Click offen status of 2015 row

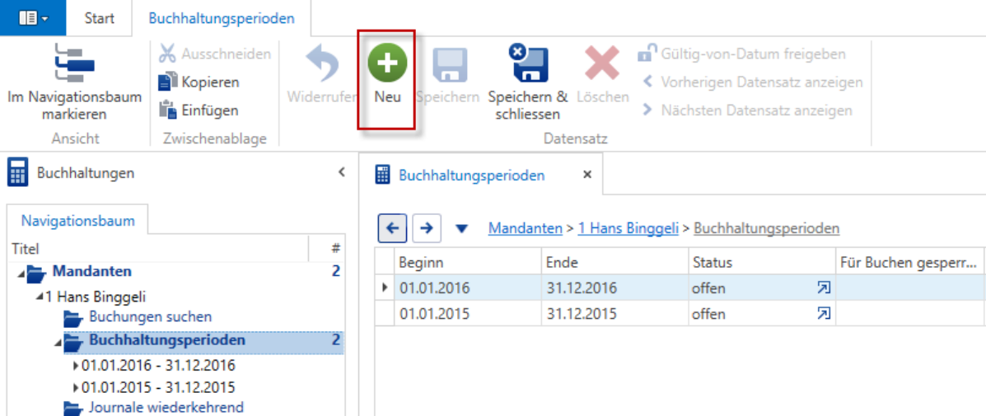708,314
